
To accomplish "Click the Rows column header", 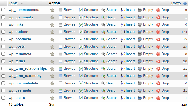I will [x=176, y=3].
